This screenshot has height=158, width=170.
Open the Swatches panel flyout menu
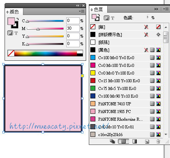click(166, 9)
